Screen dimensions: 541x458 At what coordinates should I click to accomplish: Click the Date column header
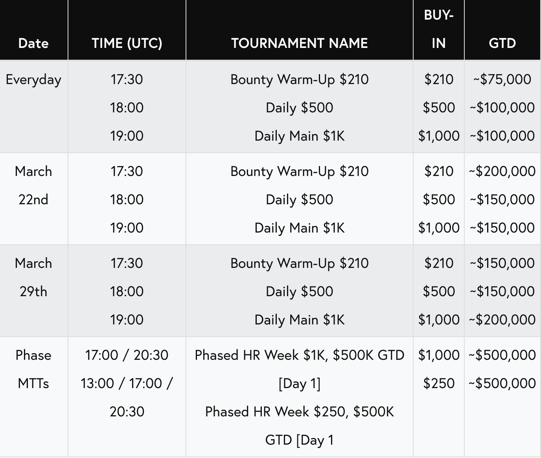tap(33, 43)
